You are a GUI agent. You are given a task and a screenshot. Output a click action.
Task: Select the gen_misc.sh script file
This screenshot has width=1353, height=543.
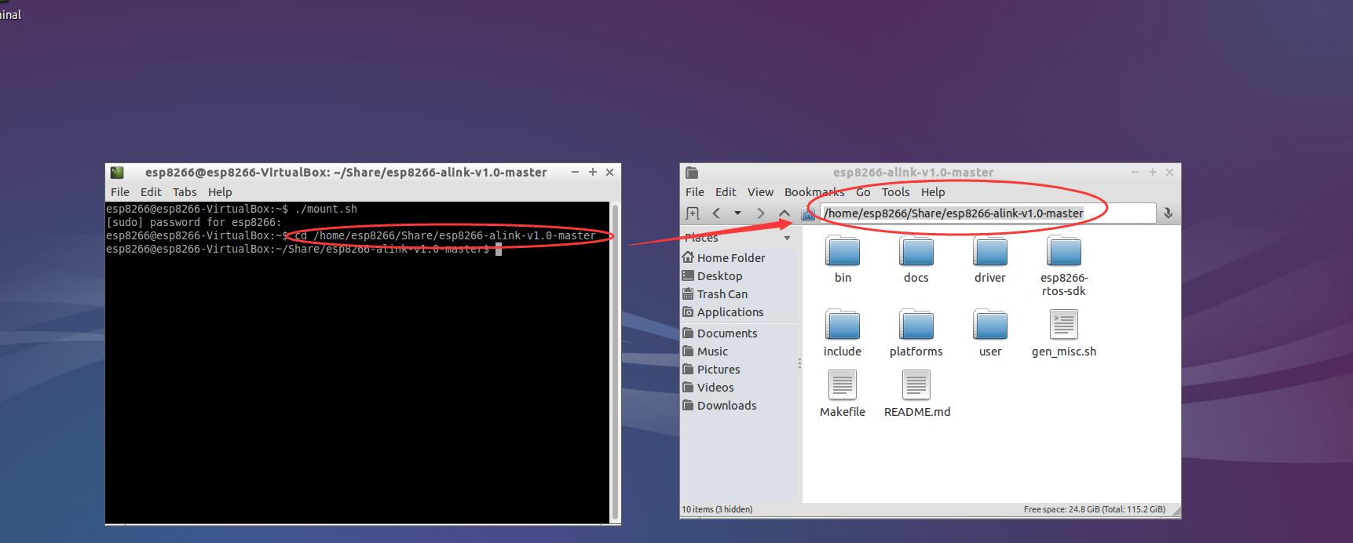pos(1064,333)
